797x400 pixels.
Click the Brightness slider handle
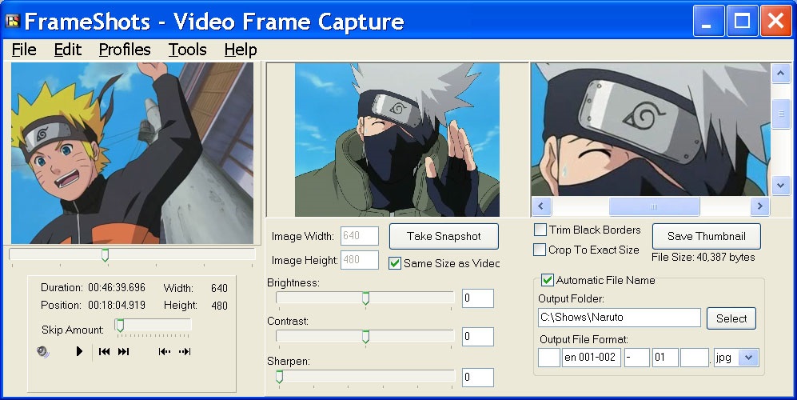point(365,298)
